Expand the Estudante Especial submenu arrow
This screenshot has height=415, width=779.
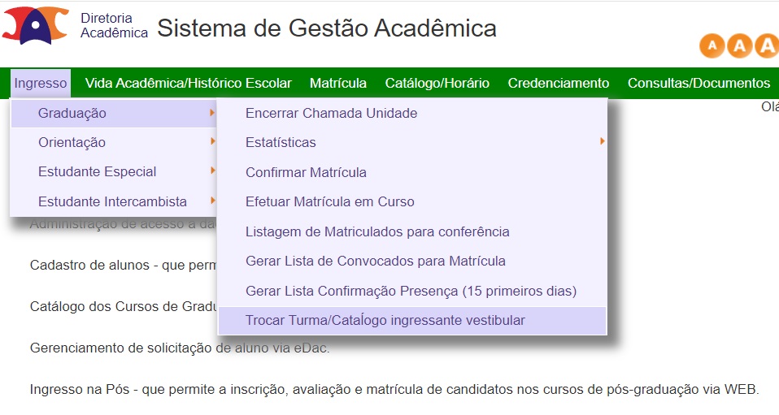pyautogui.click(x=212, y=171)
